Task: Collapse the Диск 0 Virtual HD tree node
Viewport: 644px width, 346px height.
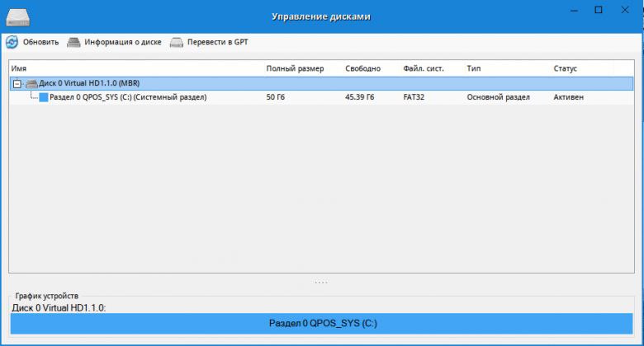Action: 17,84
